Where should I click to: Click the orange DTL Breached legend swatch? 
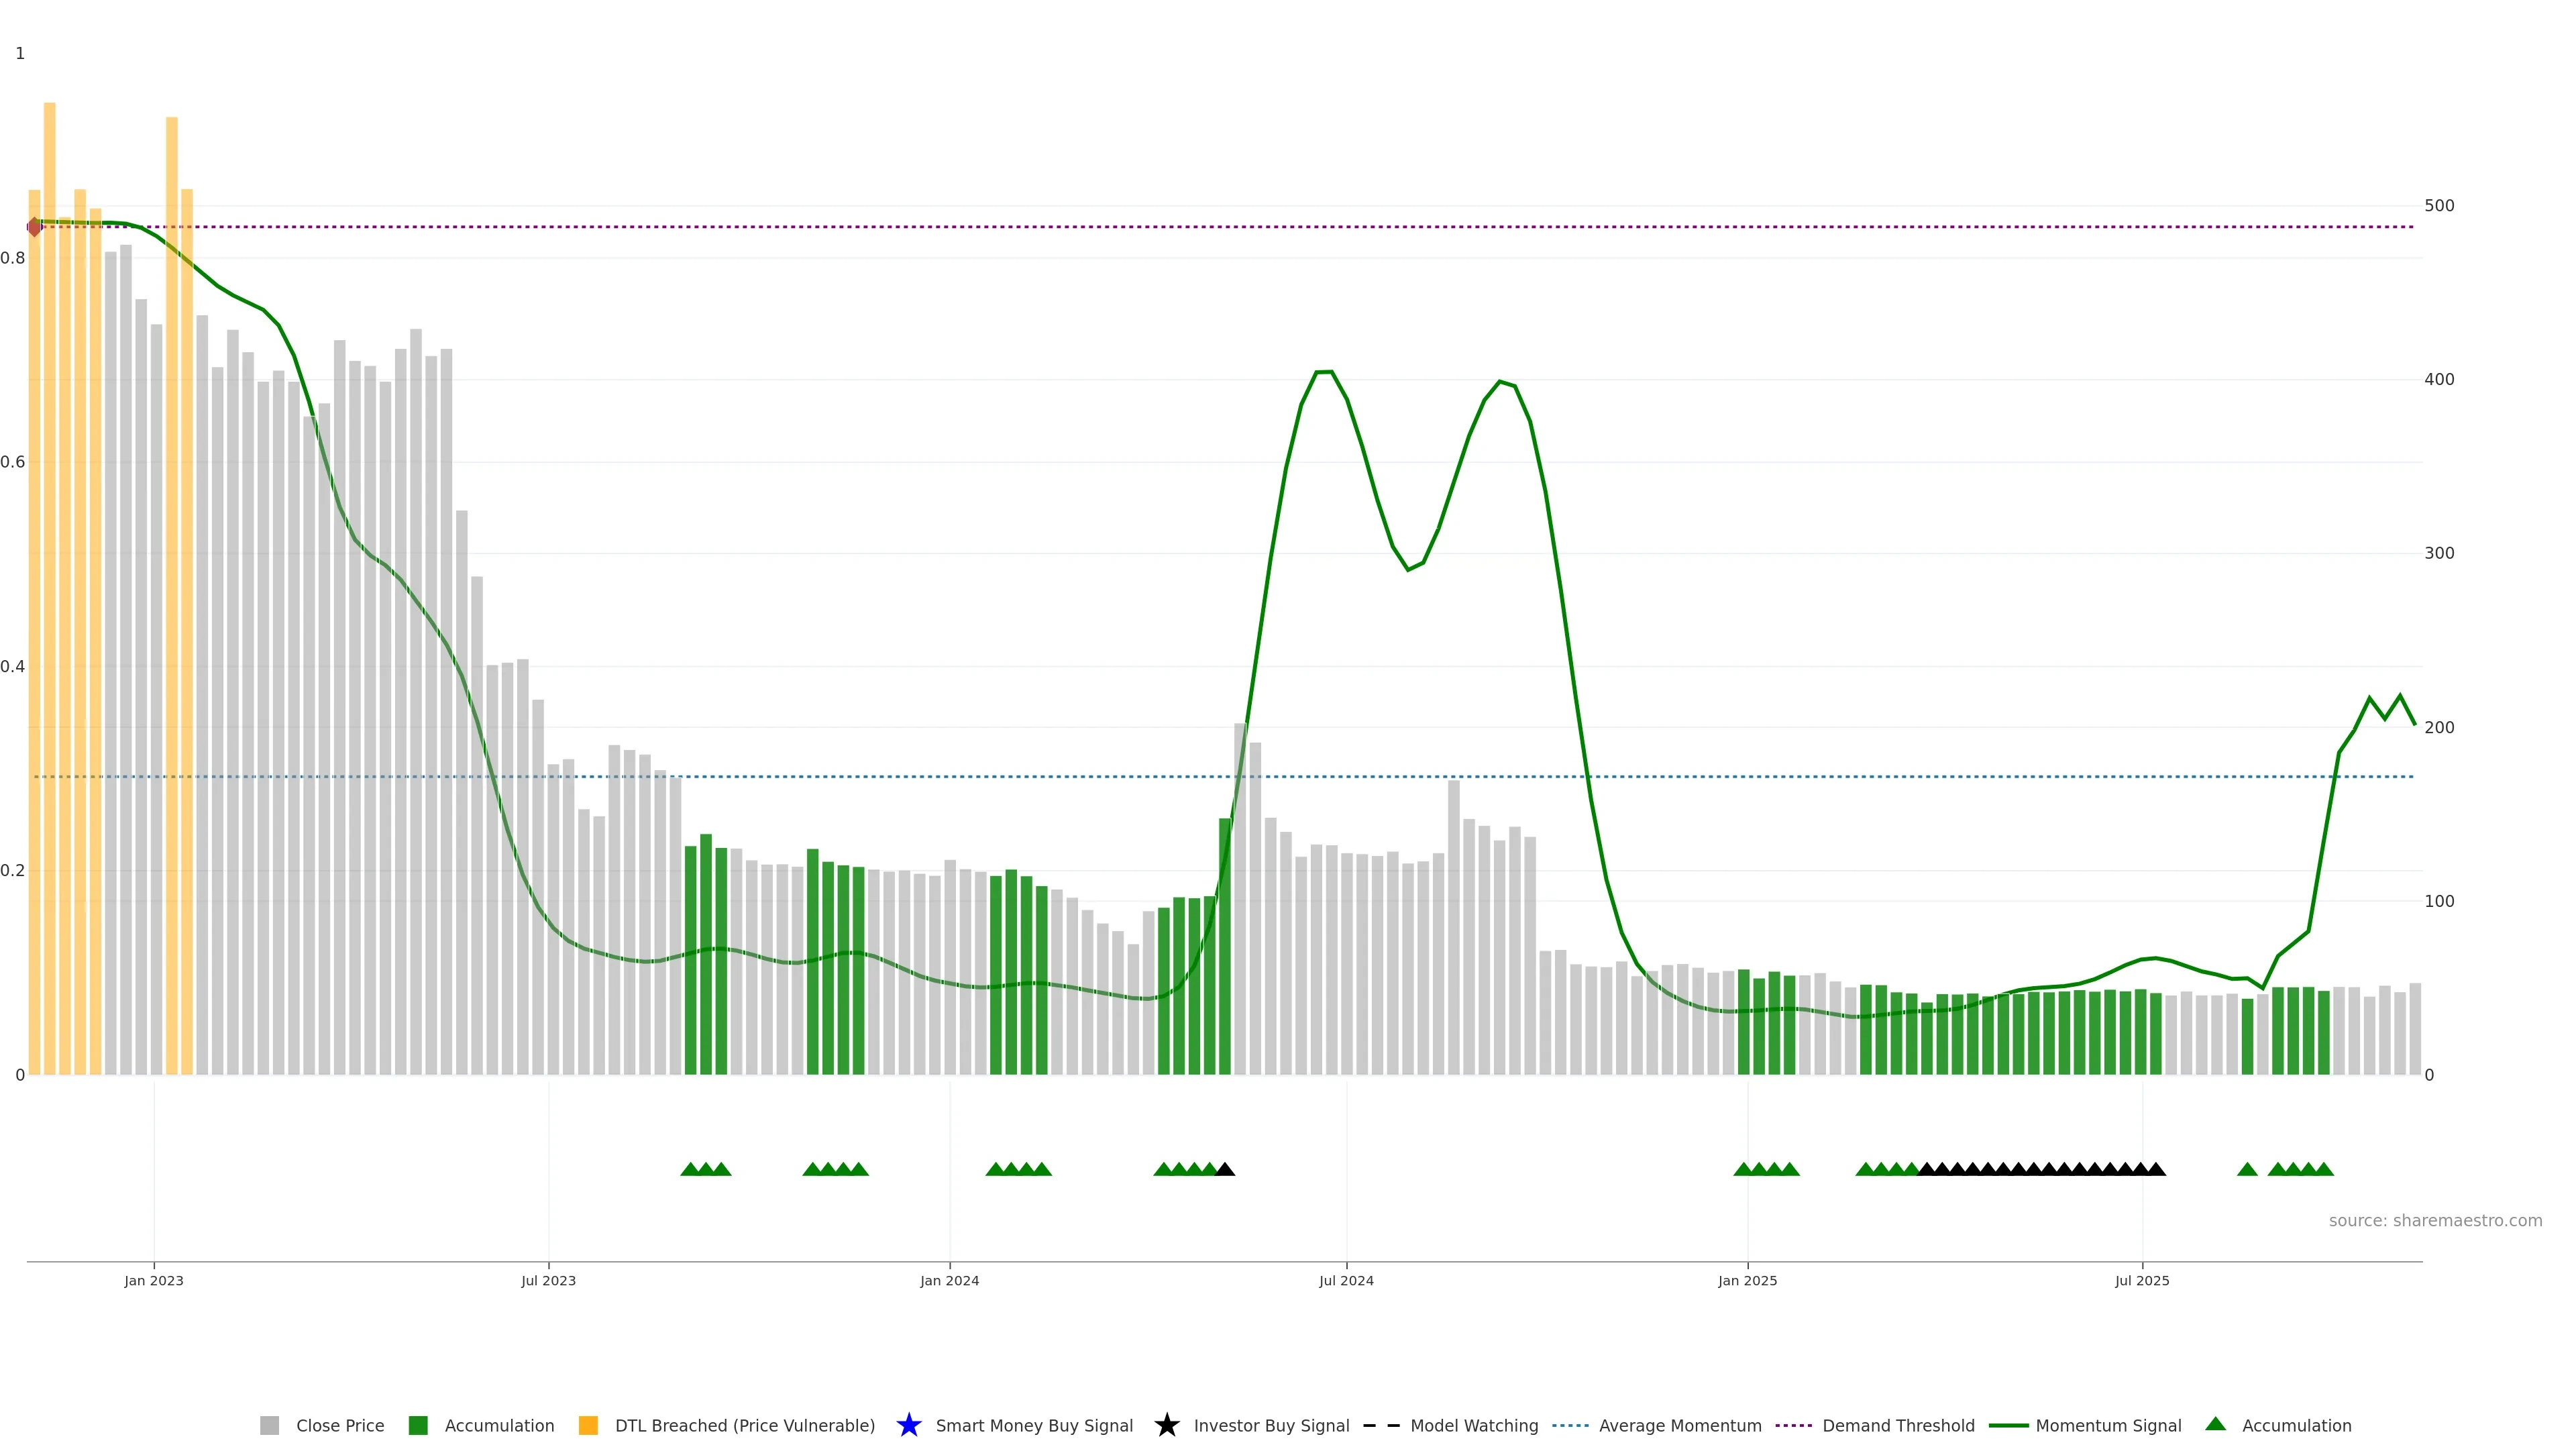(588, 1425)
